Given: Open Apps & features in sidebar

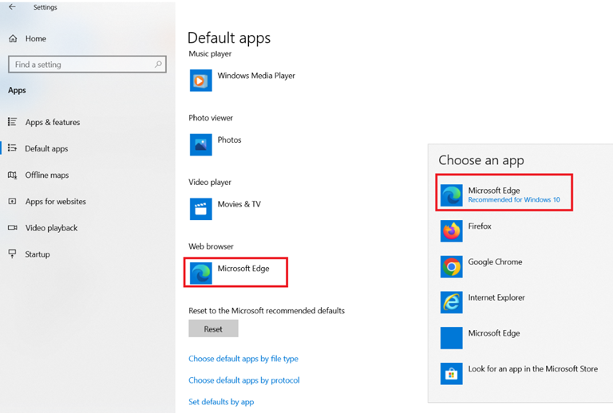Looking at the screenshot, I should click(53, 122).
